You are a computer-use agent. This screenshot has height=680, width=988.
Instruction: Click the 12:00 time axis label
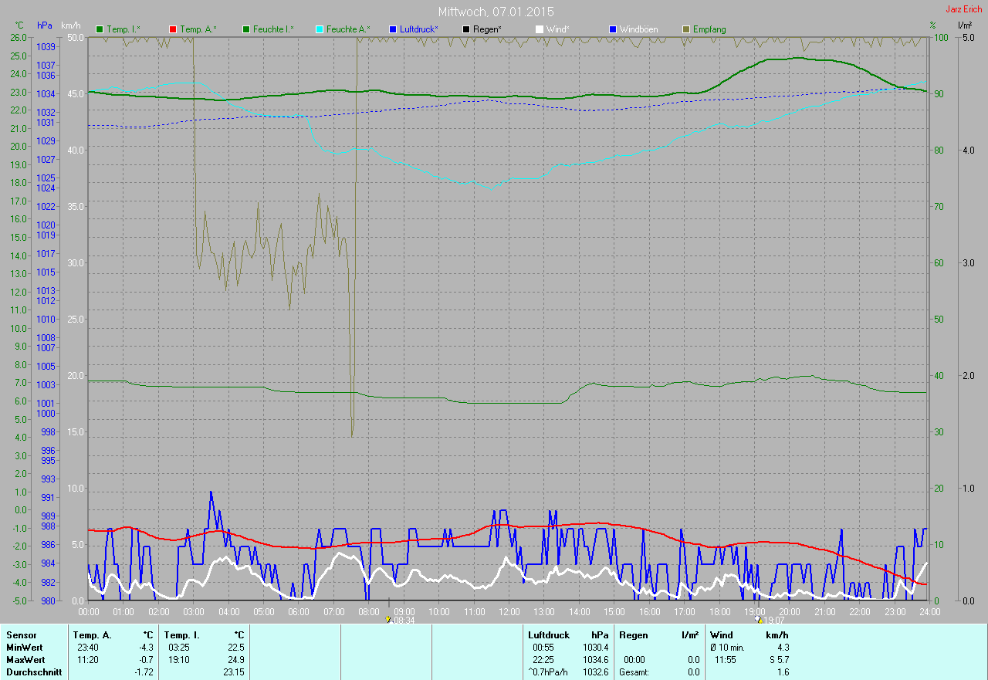pos(509,612)
